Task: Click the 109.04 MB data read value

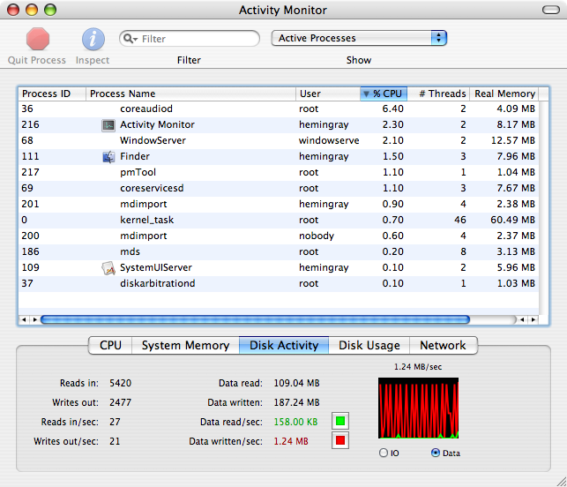Action: coord(296,383)
